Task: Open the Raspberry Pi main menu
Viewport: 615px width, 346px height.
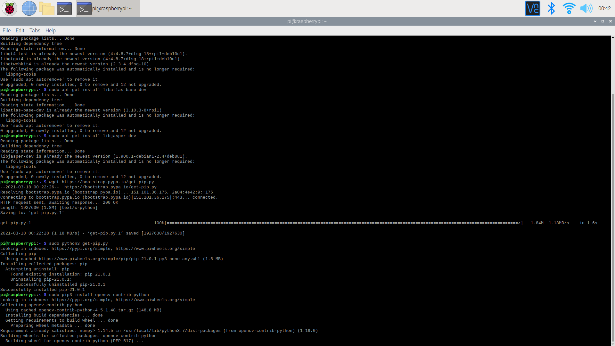Action: [x=10, y=8]
